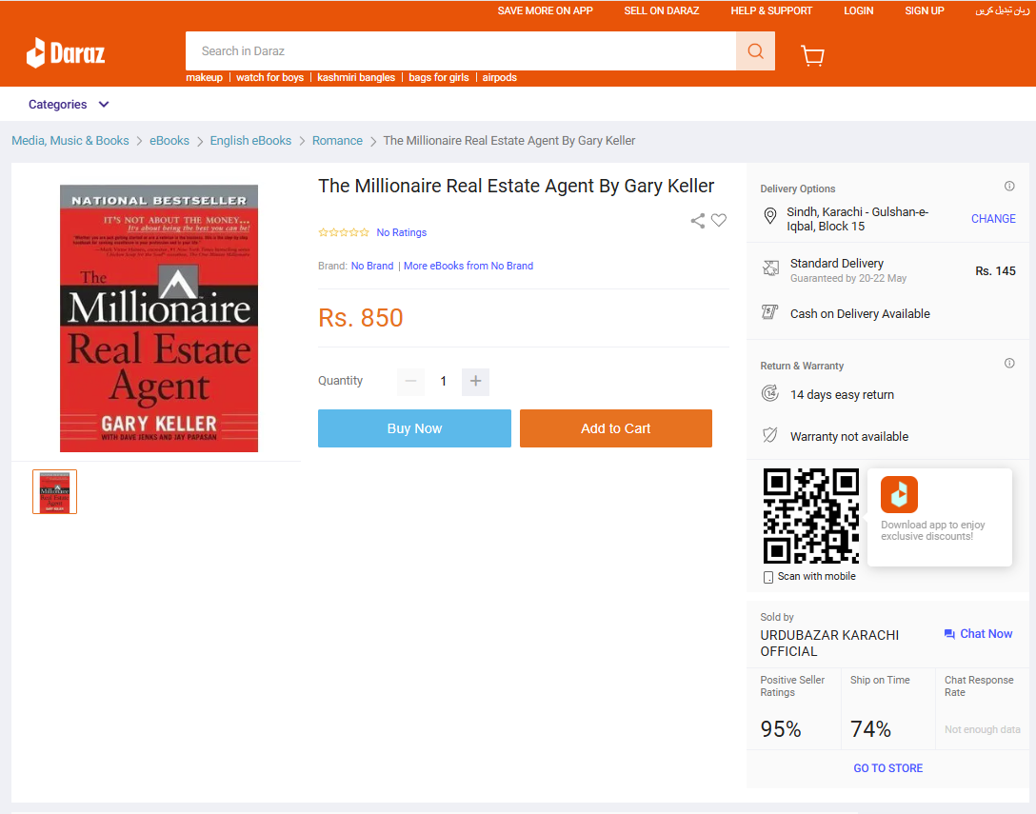Screen dimensions: 1036x814
Task: Open the shopping cart icon
Action: pyautogui.click(x=812, y=55)
